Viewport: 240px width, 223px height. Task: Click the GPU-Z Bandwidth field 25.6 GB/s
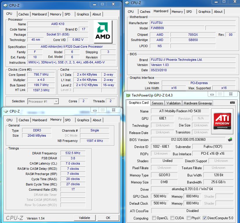(x=218, y=182)
